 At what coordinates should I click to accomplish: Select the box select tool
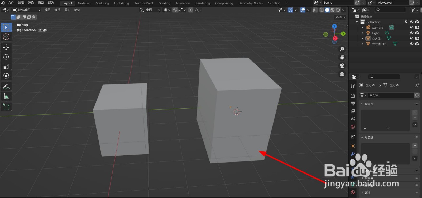coord(6,27)
